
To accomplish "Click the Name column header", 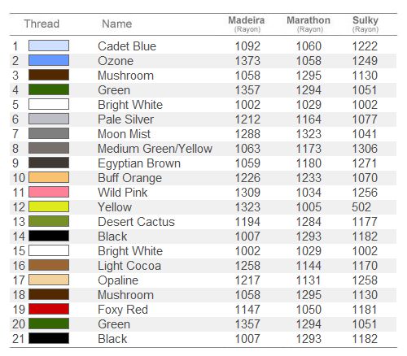I will click(x=117, y=24).
